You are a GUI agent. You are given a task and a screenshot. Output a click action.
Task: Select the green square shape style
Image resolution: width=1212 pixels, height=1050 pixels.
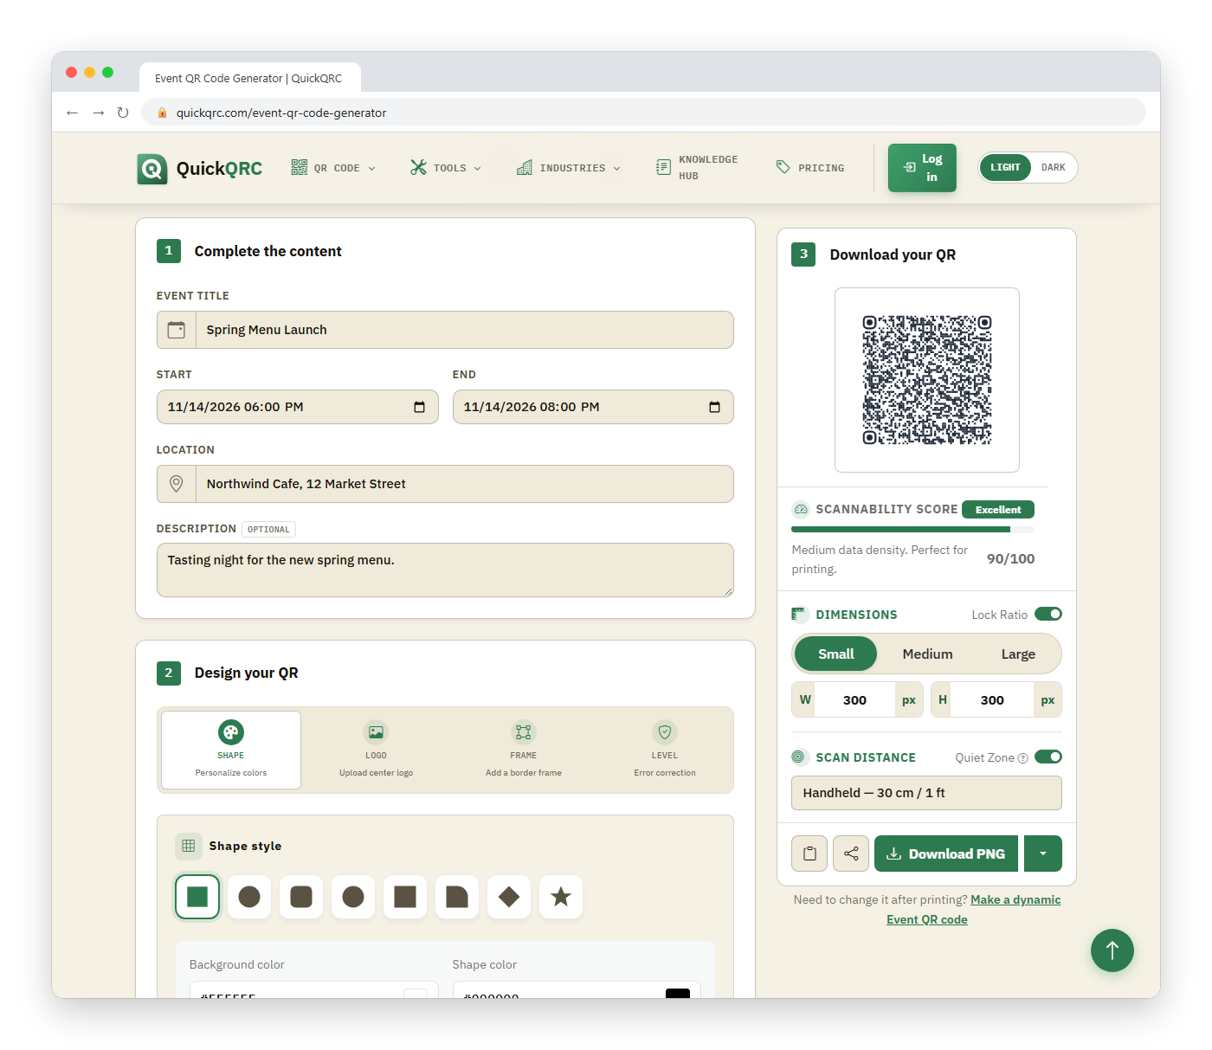point(197,897)
